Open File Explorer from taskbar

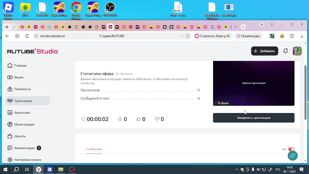click(x=61, y=169)
